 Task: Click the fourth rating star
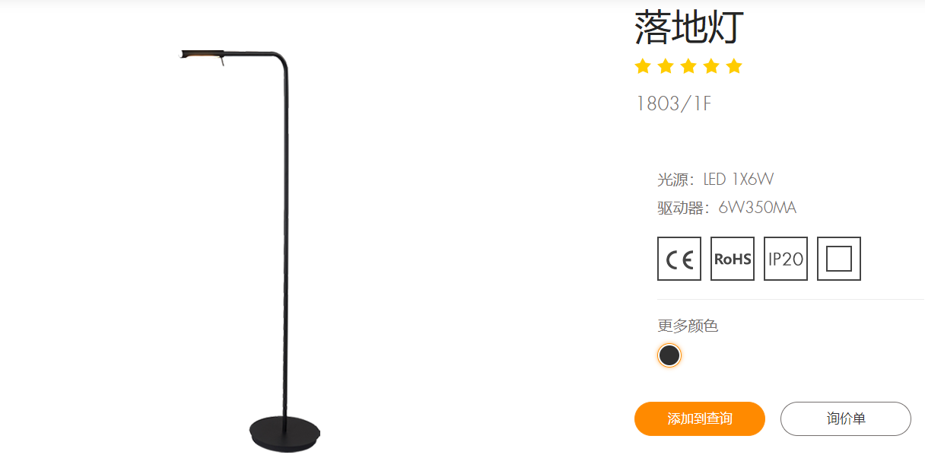point(711,66)
